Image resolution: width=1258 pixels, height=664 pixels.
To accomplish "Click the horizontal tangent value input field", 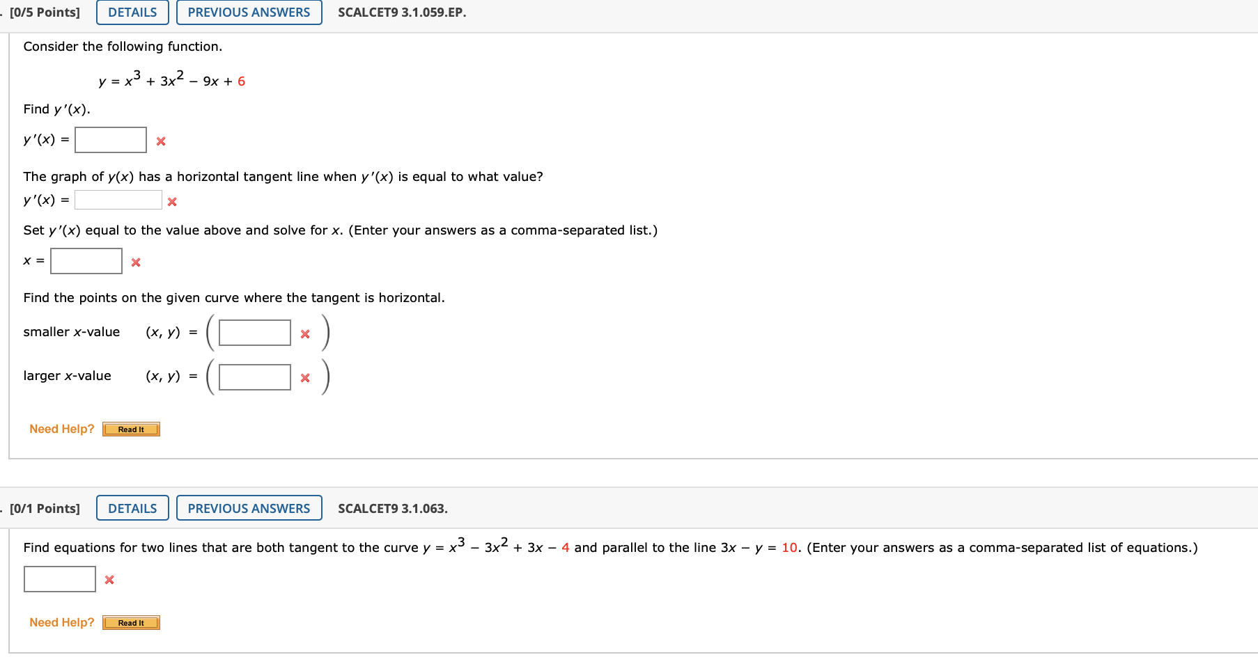I will [x=118, y=200].
